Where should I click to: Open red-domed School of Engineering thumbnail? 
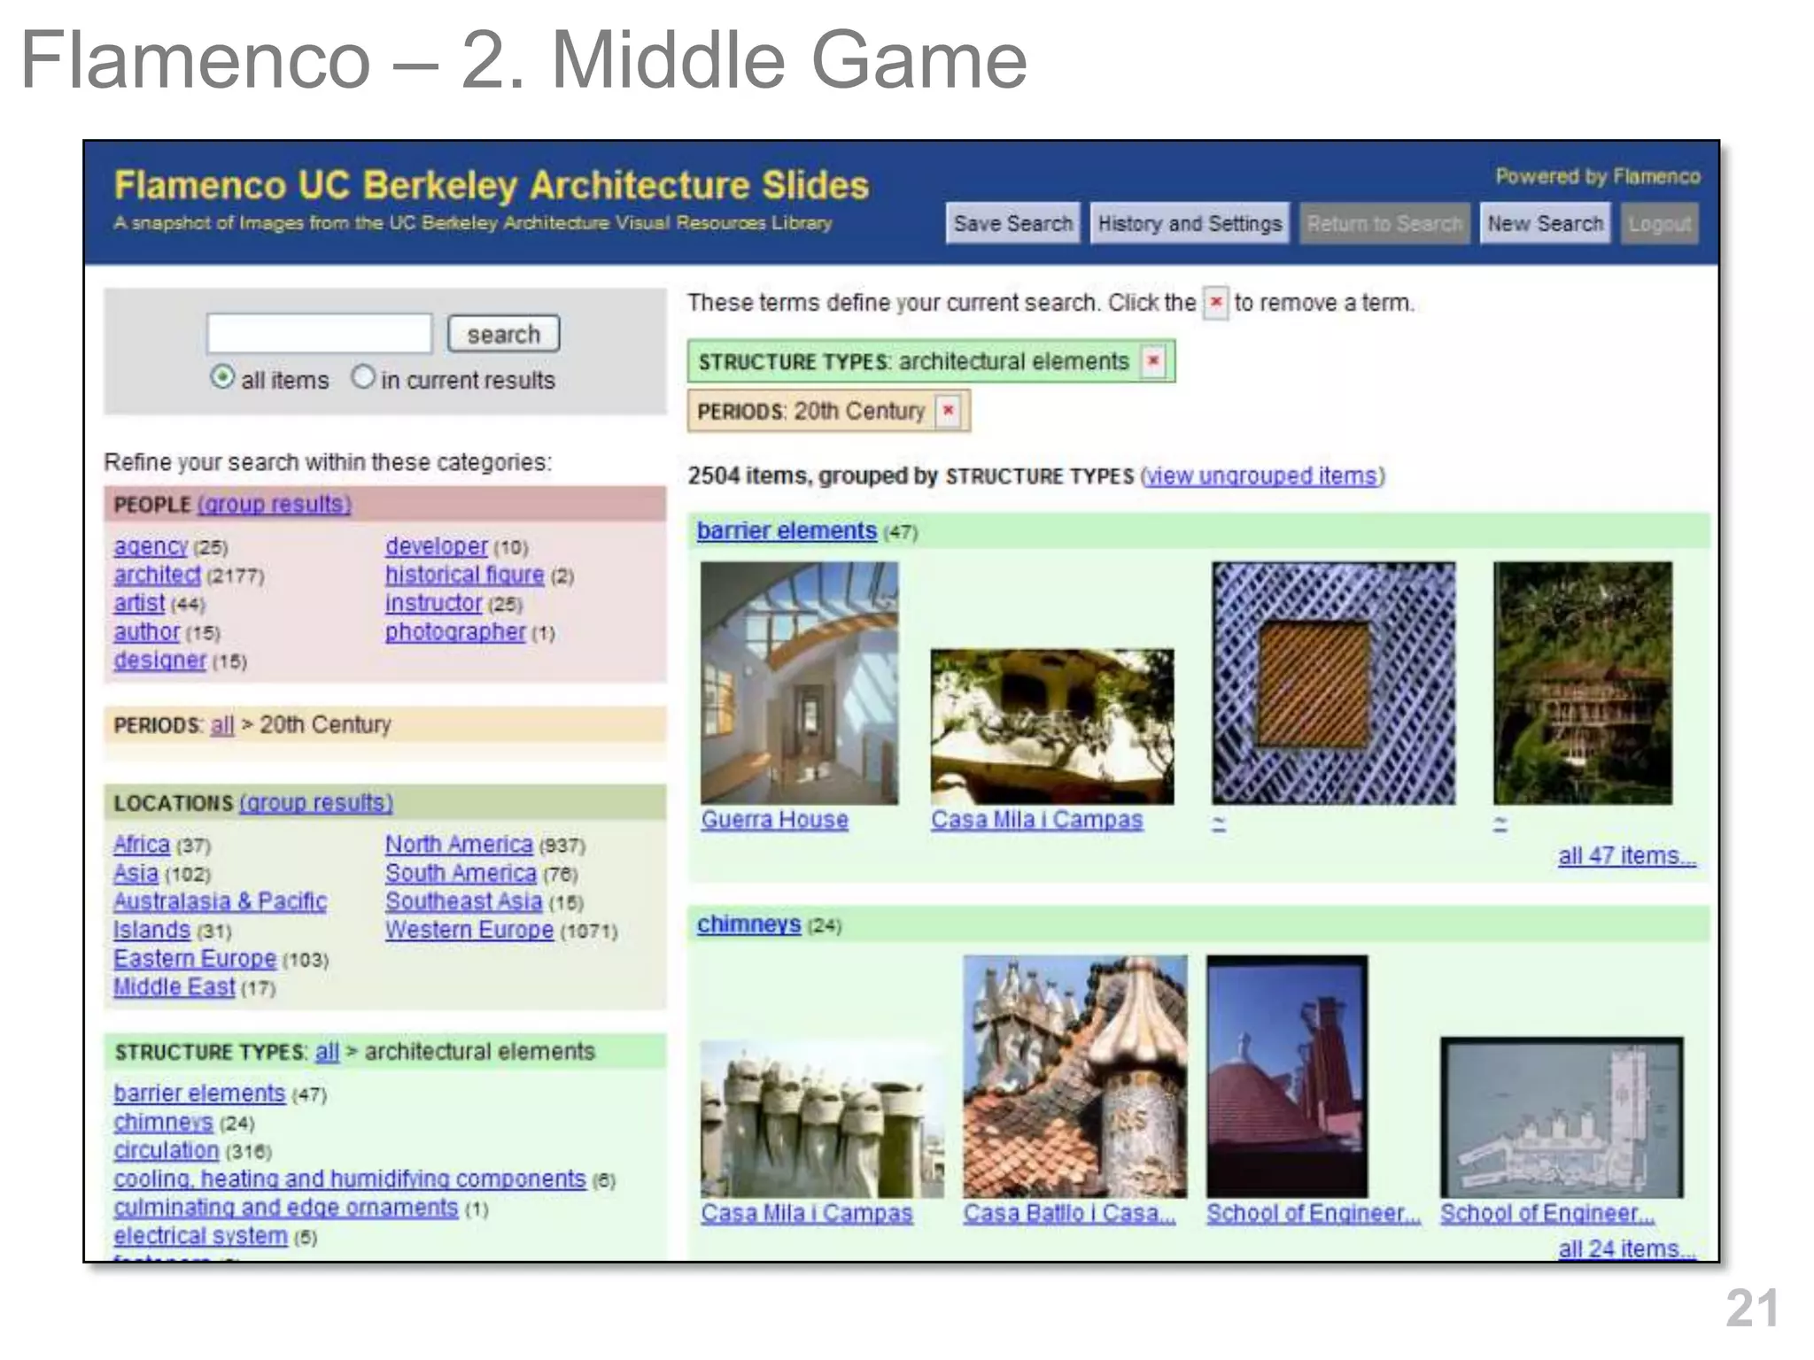[1287, 1076]
